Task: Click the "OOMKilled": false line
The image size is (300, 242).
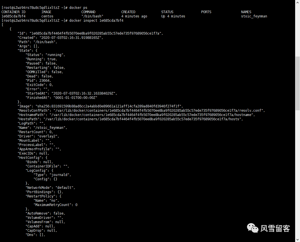Action: pyautogui.click(x=45, y=72)
